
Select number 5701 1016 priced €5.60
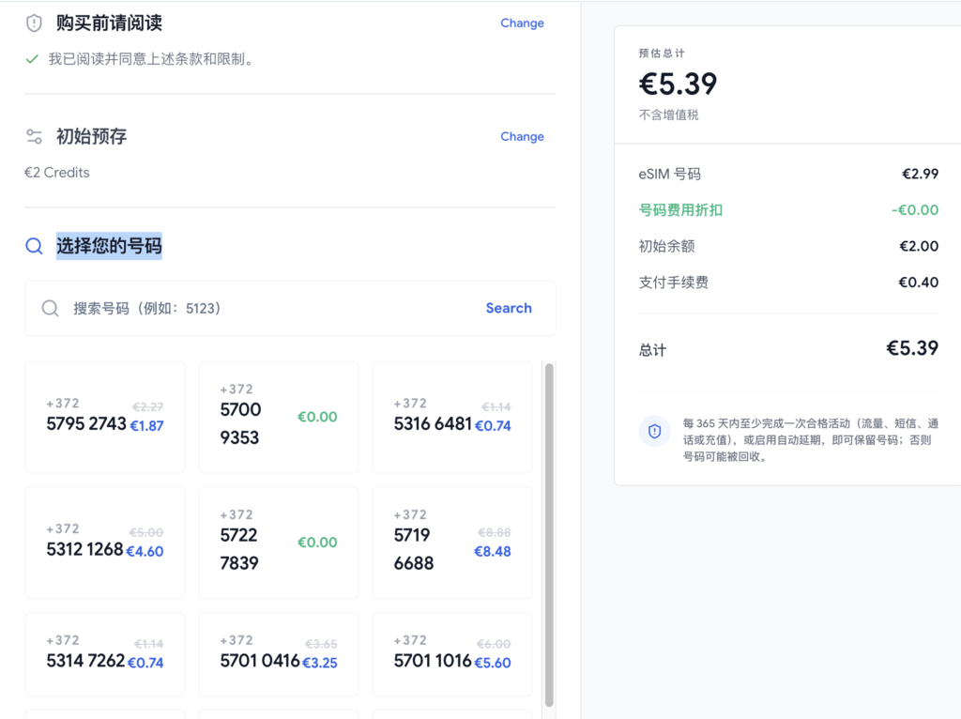(x=452, y=654)
